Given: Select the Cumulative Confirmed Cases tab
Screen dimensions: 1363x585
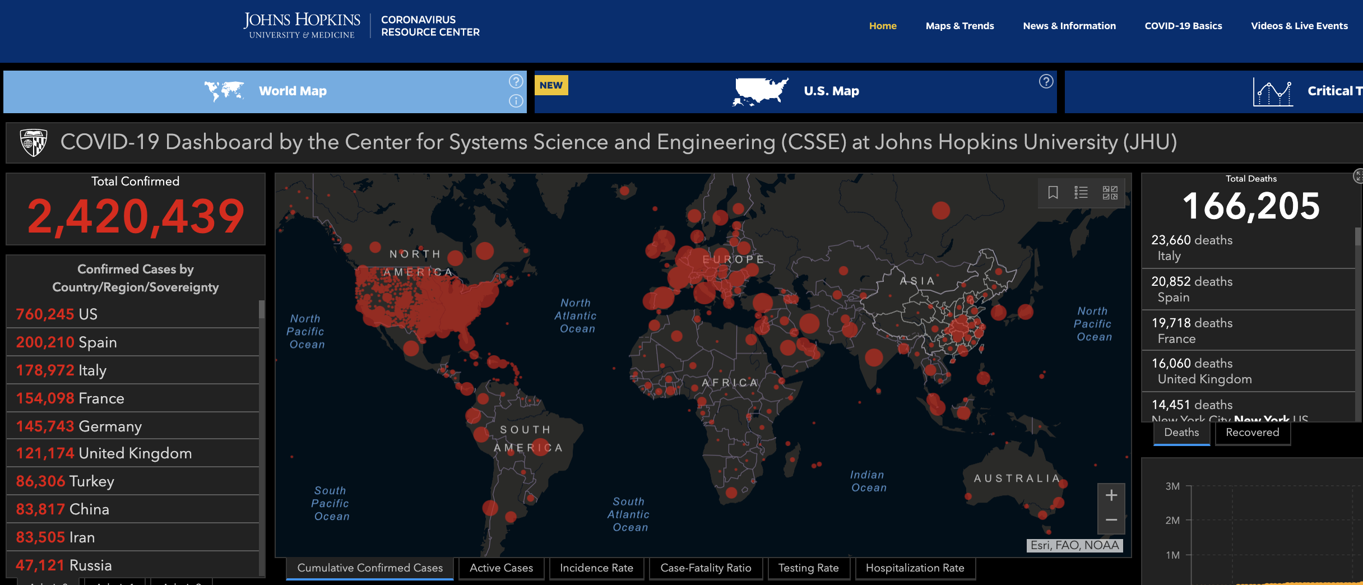Looking at the screenshot, I should point(370,568).
